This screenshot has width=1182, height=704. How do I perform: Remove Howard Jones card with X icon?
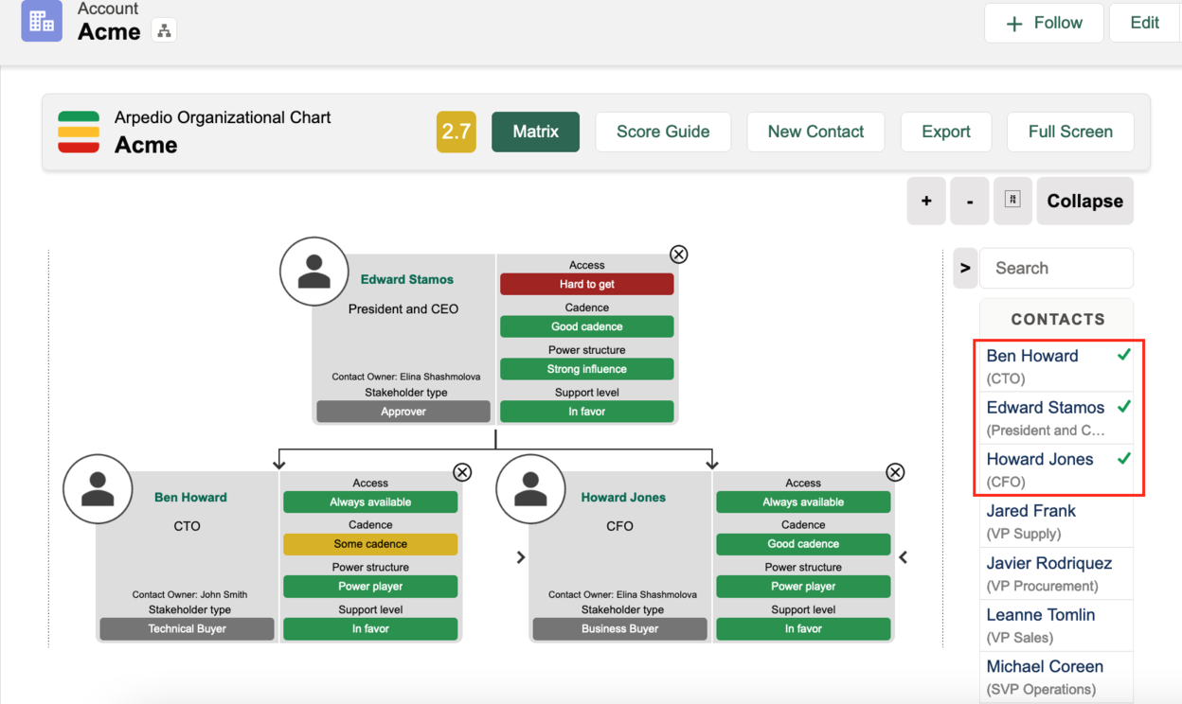tap(895, 472)
